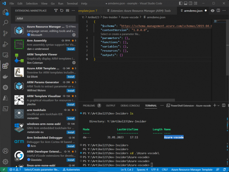Screen dimensions: 229x172
Task: Open customize layout button
Action: [195, 3]
